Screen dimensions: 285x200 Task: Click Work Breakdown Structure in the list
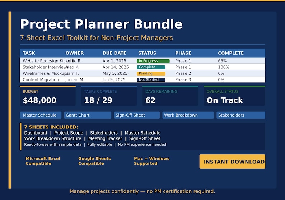(53, 138)
